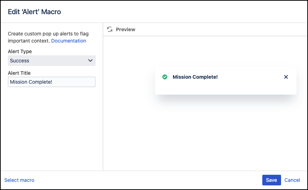Cancel editing the macro

[x=292, y=180]
